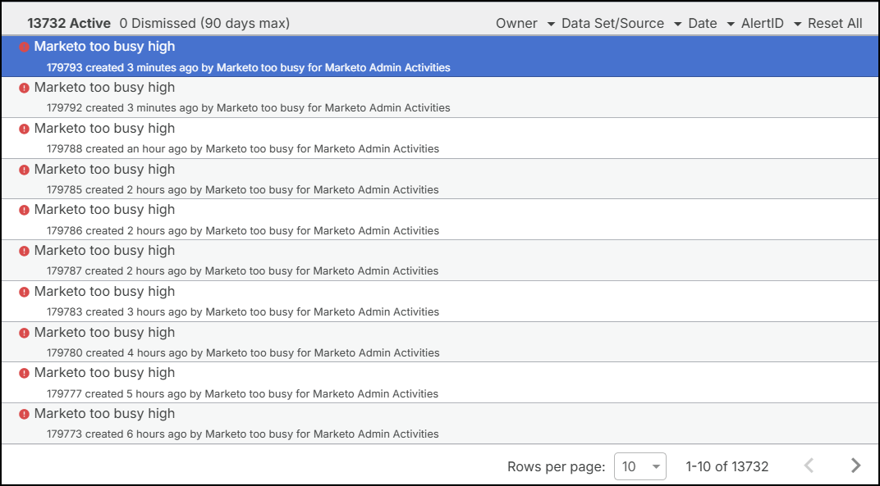Select alert 179786 created 2 hours ago

coord(440,220)
